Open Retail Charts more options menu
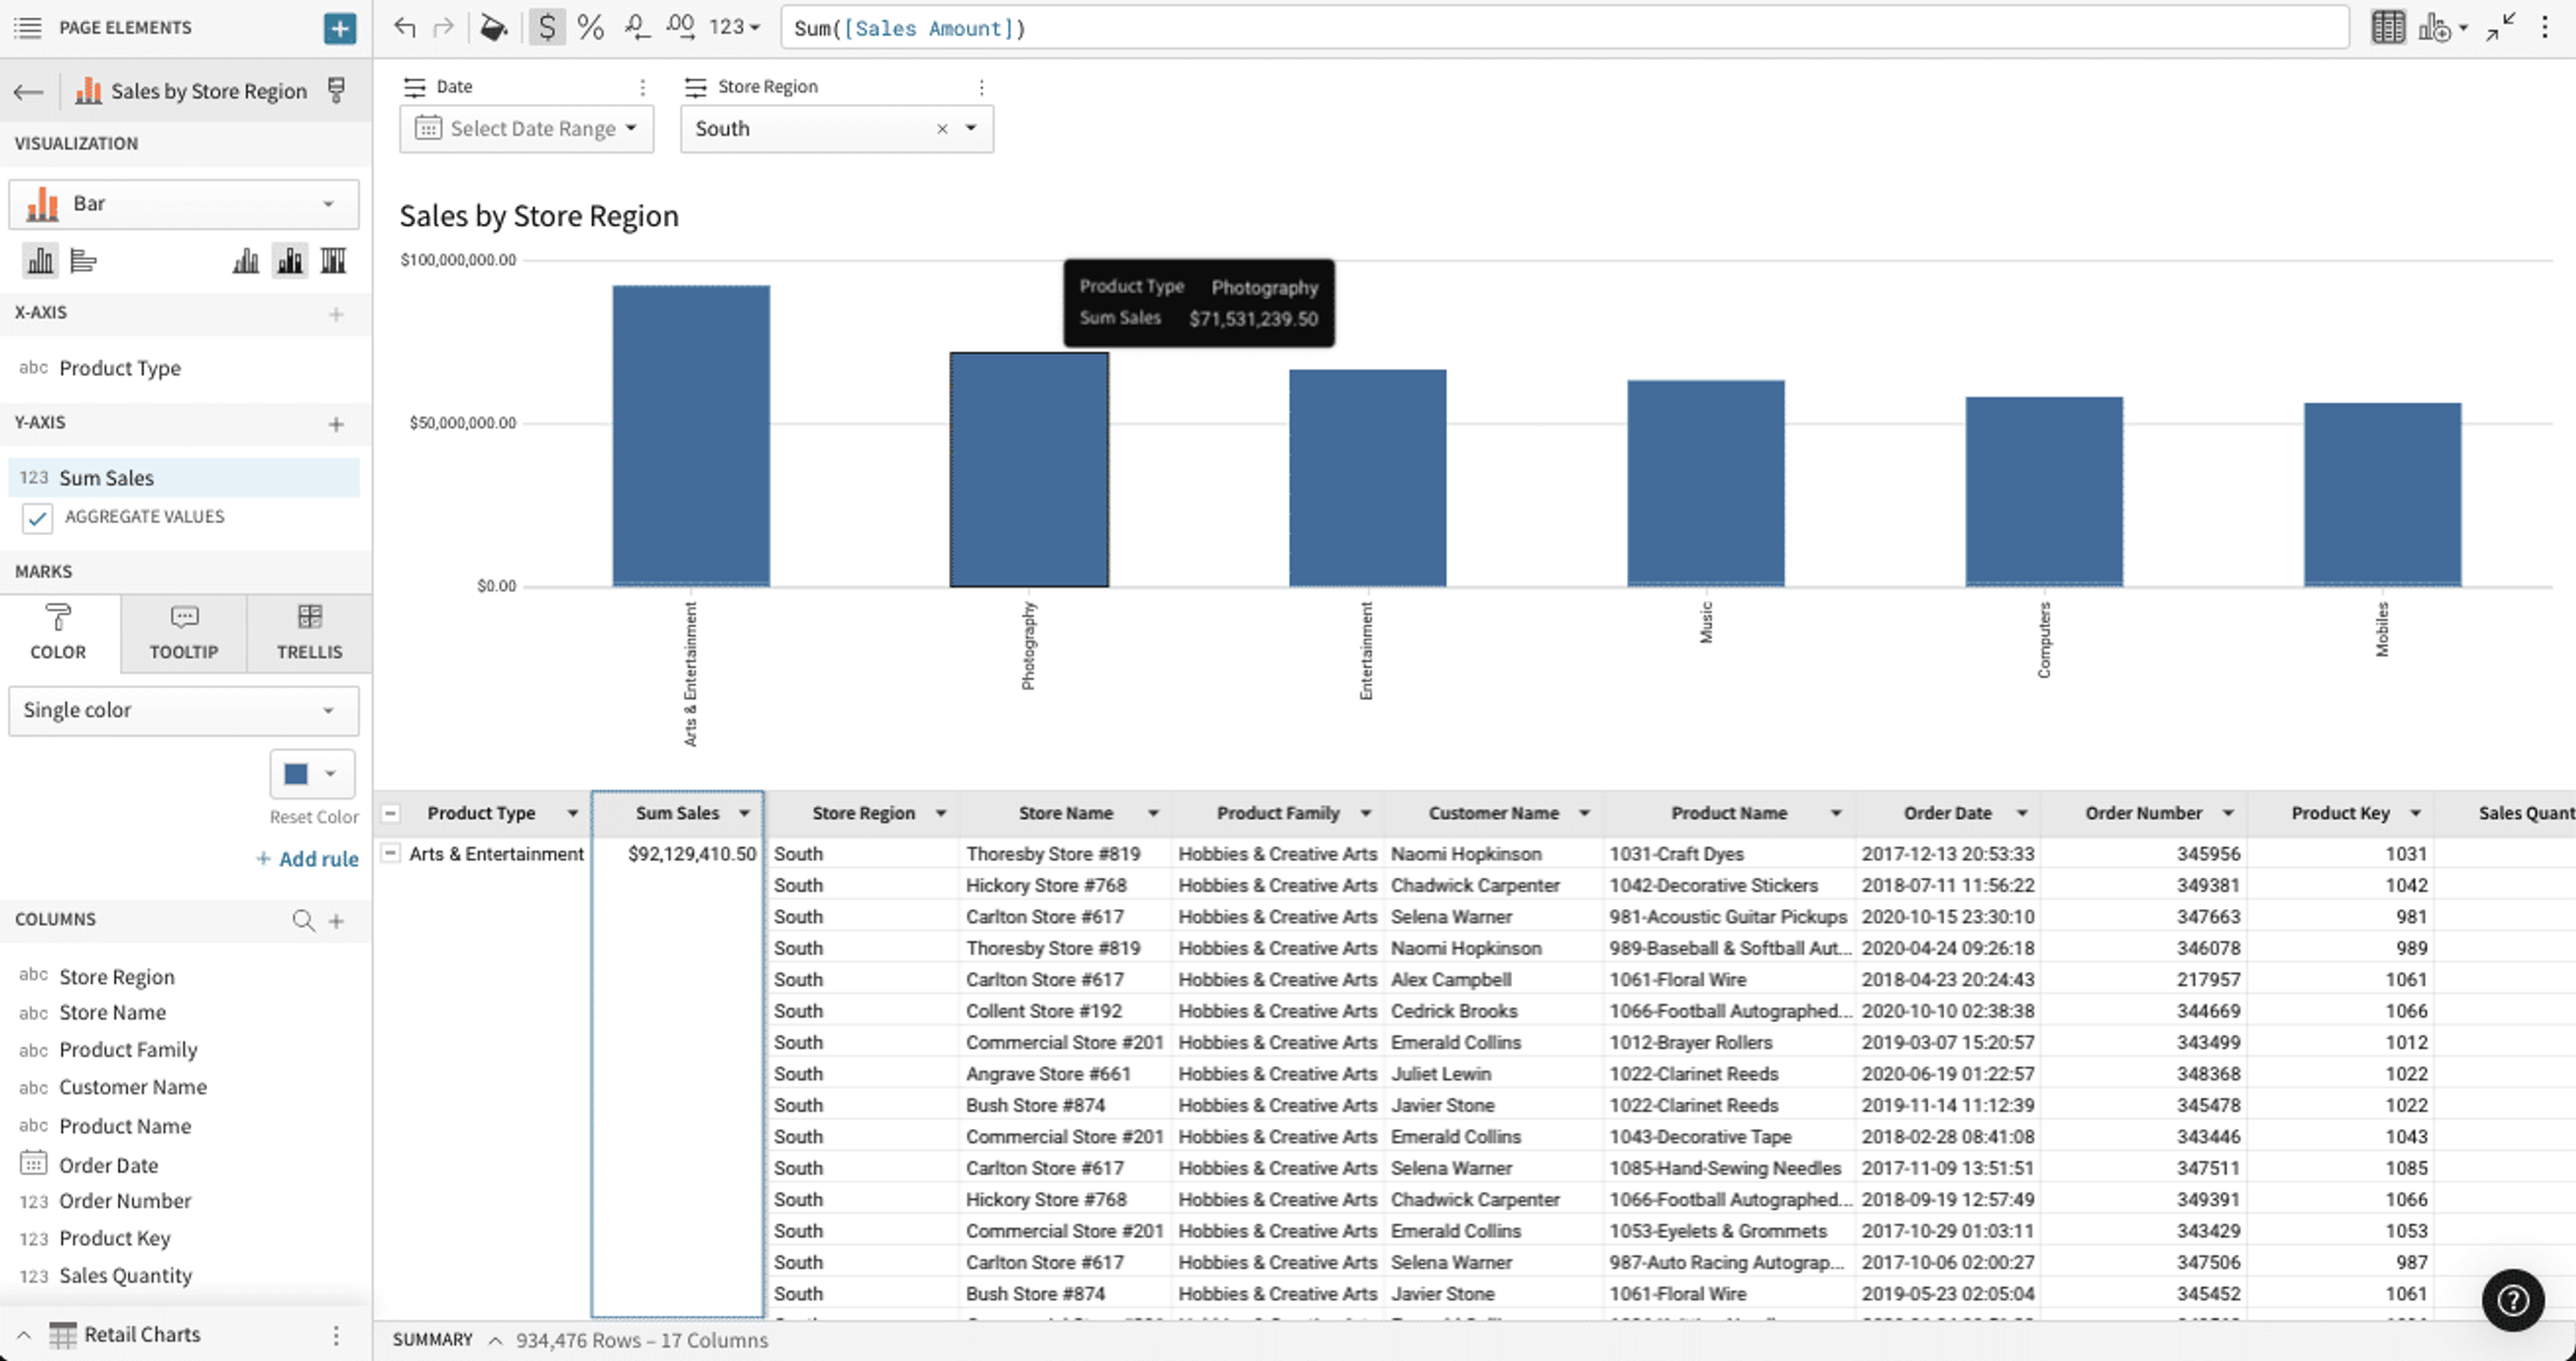2576x1361 pixels. (336, 1335)
